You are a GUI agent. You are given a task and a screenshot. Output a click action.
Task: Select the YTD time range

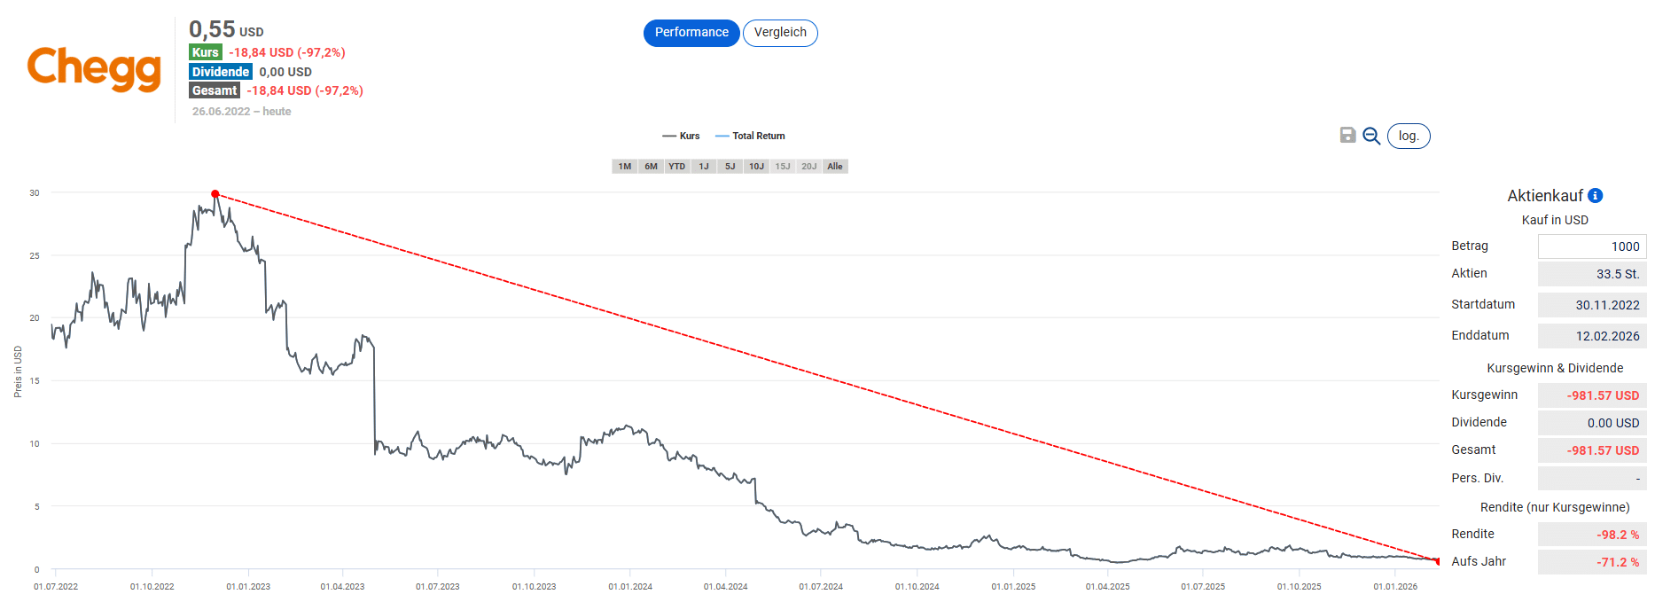point(677,167)
